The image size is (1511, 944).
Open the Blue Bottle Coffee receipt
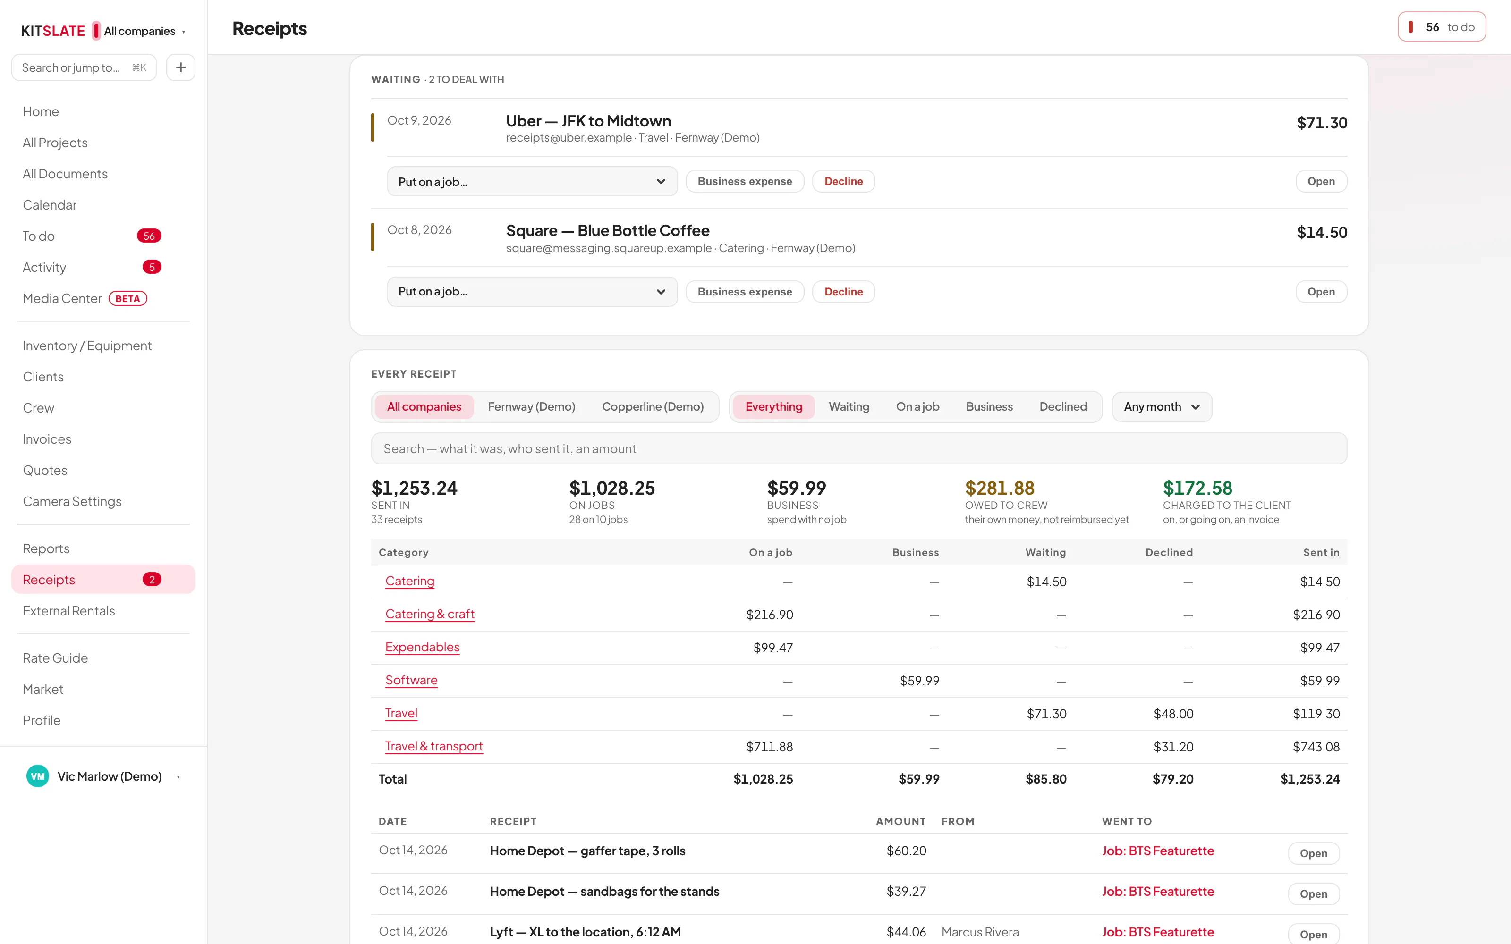[1321, 292]
